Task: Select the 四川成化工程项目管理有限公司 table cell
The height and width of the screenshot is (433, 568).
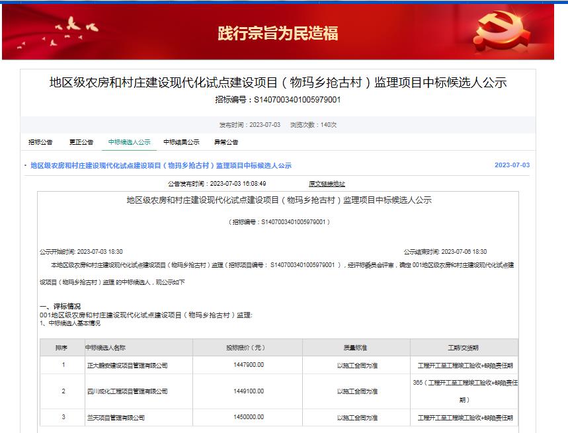Action: (126, 391)
